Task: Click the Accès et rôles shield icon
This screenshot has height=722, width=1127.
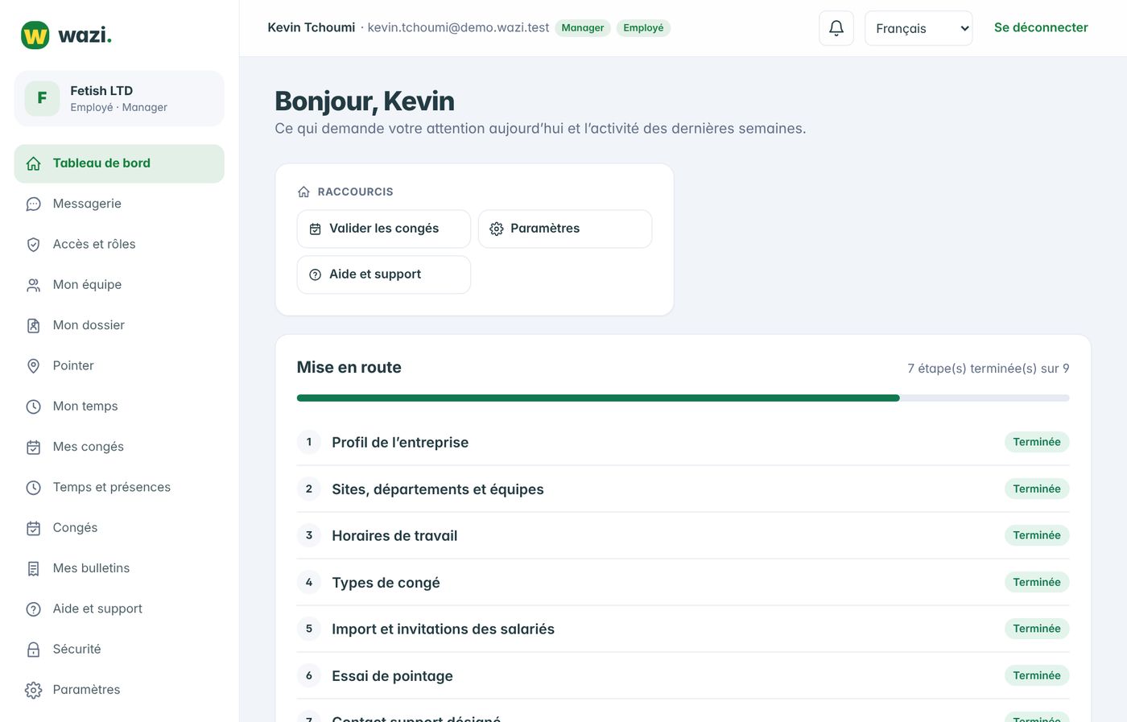Action: pos(33,245)
